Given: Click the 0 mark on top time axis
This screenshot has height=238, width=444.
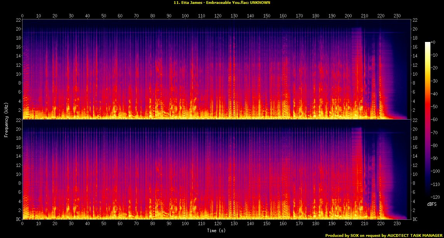Looking at the screenshot, I should (23, 16).
